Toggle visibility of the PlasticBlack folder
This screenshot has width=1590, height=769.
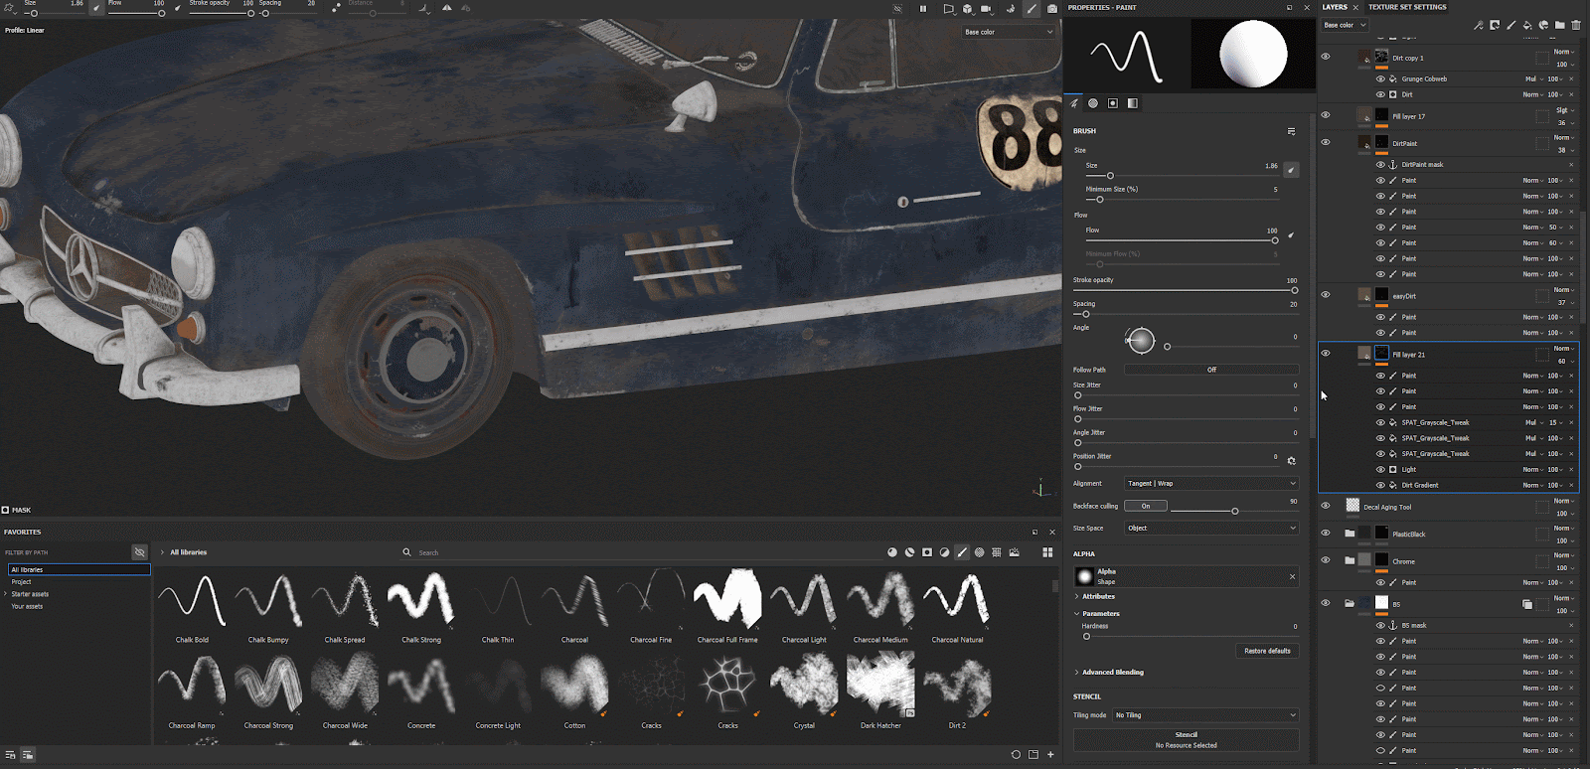pyautogui.click(x=1325, y=534)
